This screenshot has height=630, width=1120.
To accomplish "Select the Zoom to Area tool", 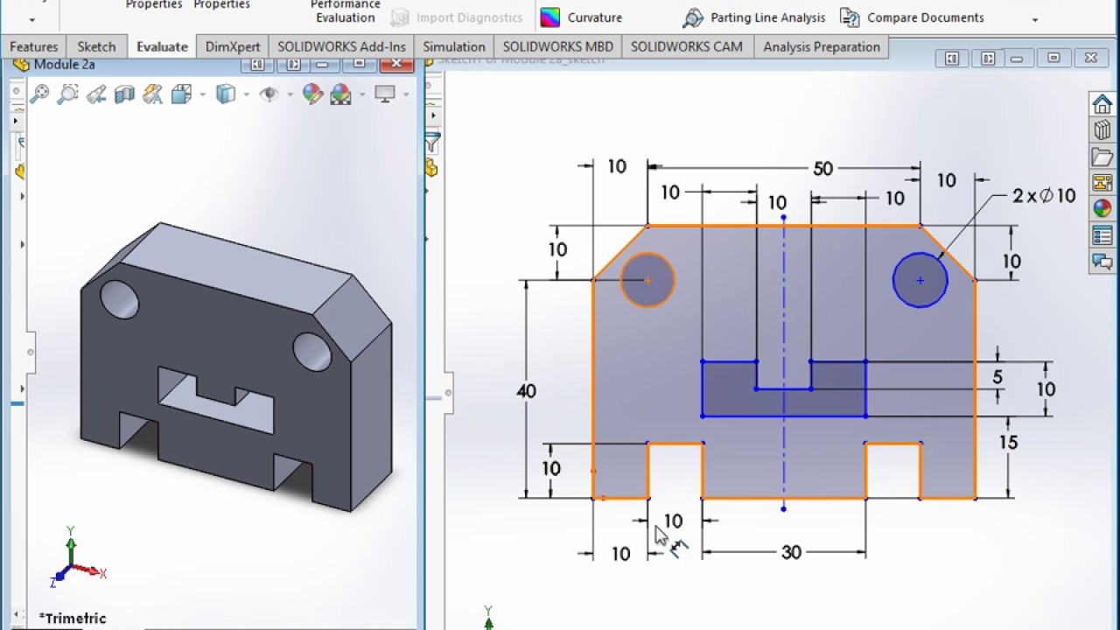I will (67, 94).
